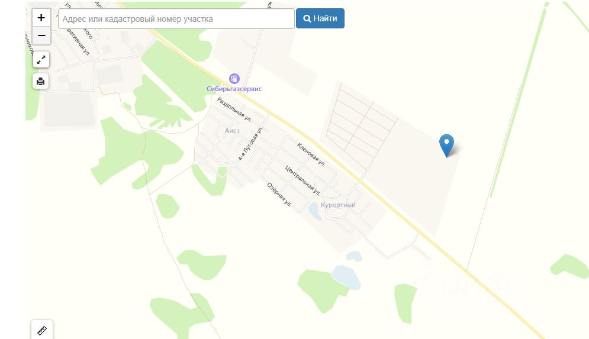This screenshot has width=589, height=339.
Task: Zoom in with the plus button
Action: click(41, 18)
